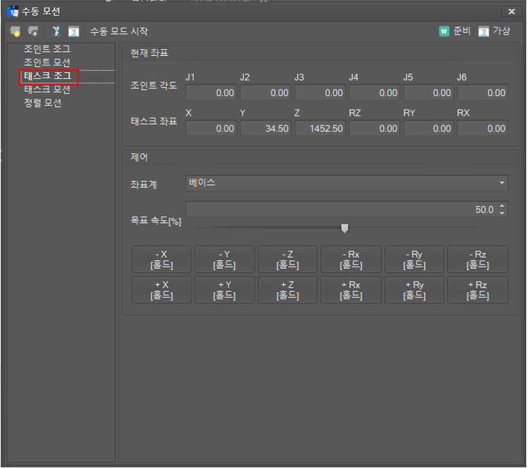This screenshot has height=468, width=529.
Task: Click the blue wrench tool icon
Action: [x=56, y=31]
